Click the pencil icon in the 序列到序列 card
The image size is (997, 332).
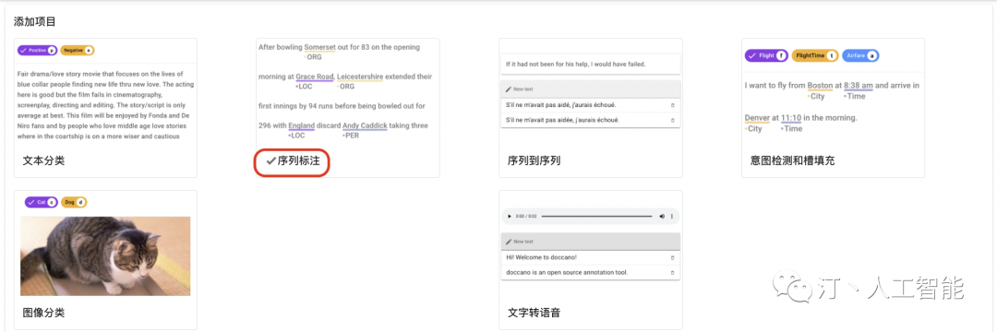tap(509, 89)
